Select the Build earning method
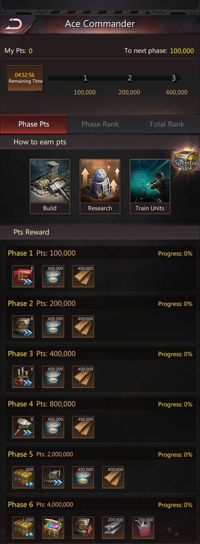The width and height of the screenshot is (200, 544). [x=50, y=186]
